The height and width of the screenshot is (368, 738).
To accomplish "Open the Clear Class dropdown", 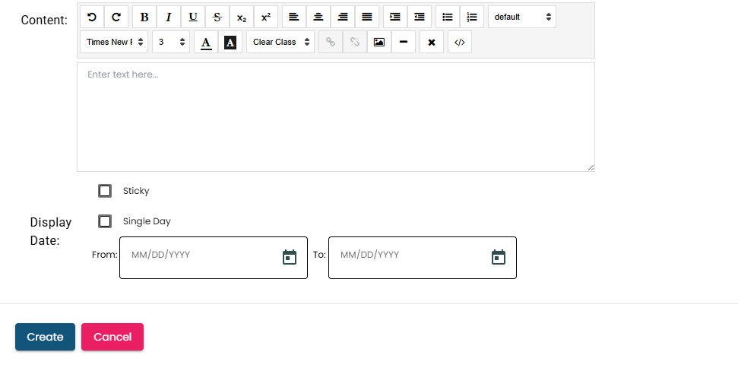I will click(x=280, y=42).
